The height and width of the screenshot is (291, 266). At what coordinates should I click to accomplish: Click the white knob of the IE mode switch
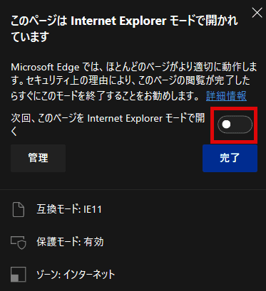tap(226, 125)
